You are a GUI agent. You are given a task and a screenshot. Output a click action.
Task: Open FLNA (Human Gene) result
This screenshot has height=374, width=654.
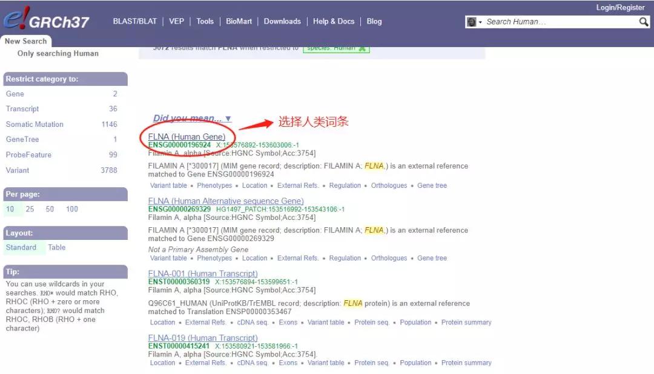coord(187,137)
